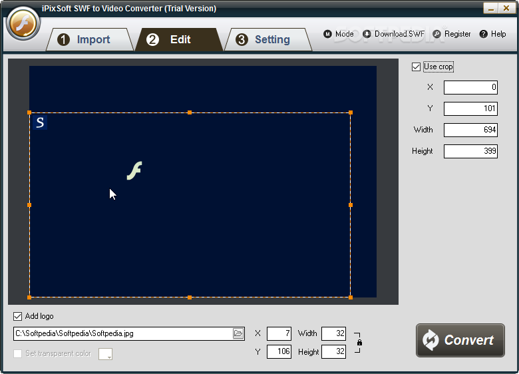Screen dimensions: 519x374
Task: Click the right-middle crop handle
Action: [351, 205]
